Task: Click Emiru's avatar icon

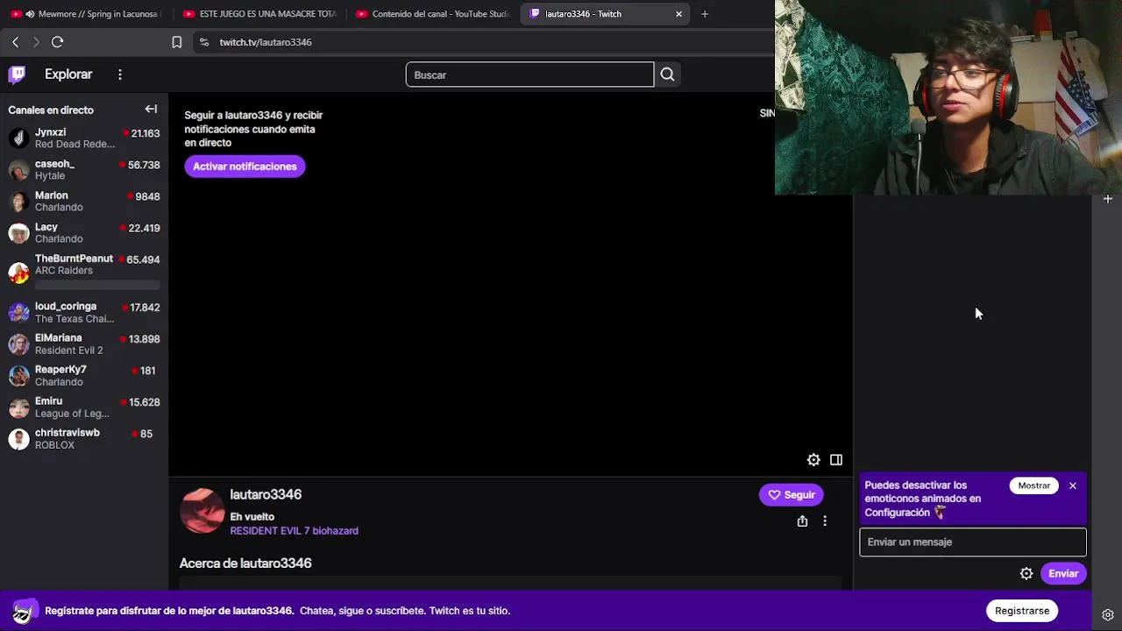Action: pos(18,408)
